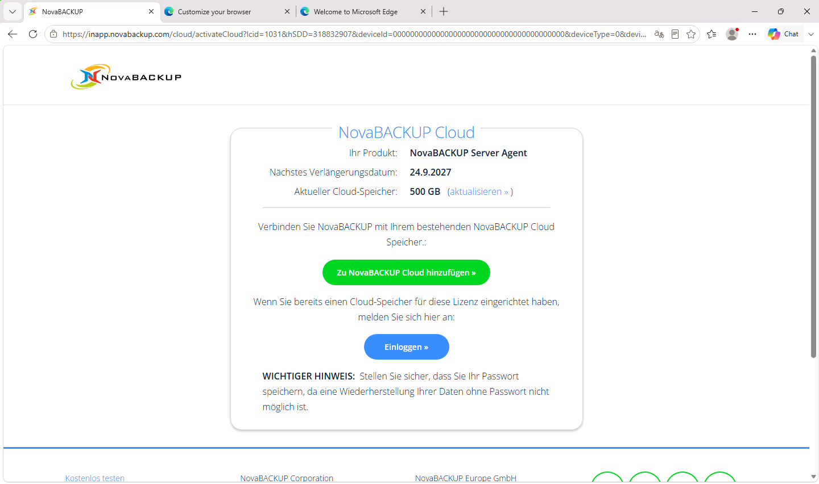Click the 500 GB storage value
Image resolution: width=819 pixels, height=484 pixels.
[425, 191]
